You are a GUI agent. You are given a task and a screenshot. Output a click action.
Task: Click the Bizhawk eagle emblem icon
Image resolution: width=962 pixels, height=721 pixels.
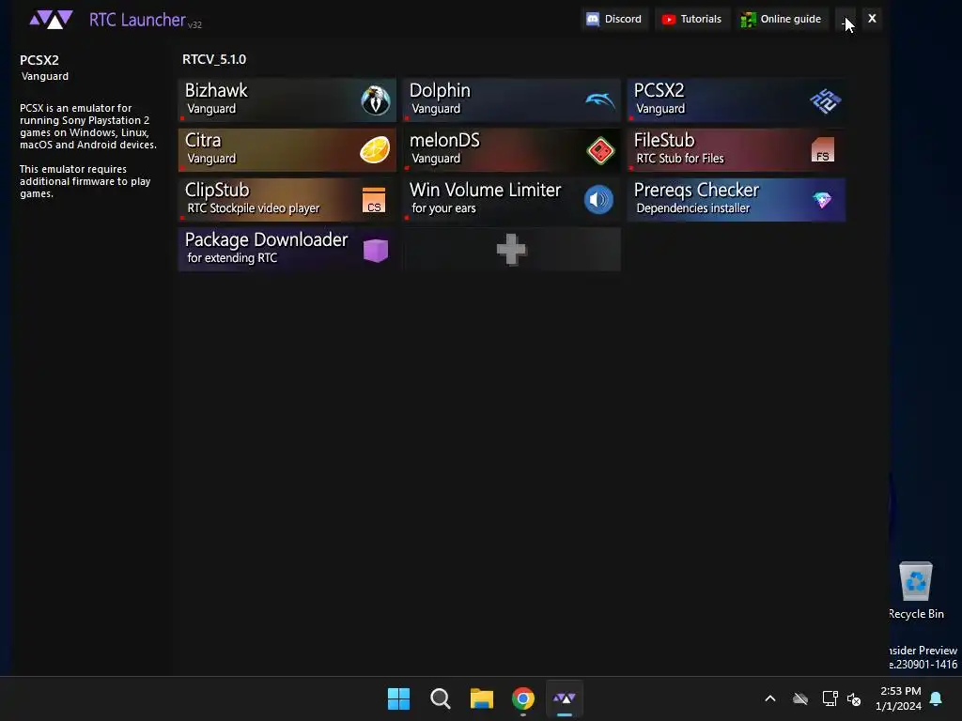pos(376,100)
